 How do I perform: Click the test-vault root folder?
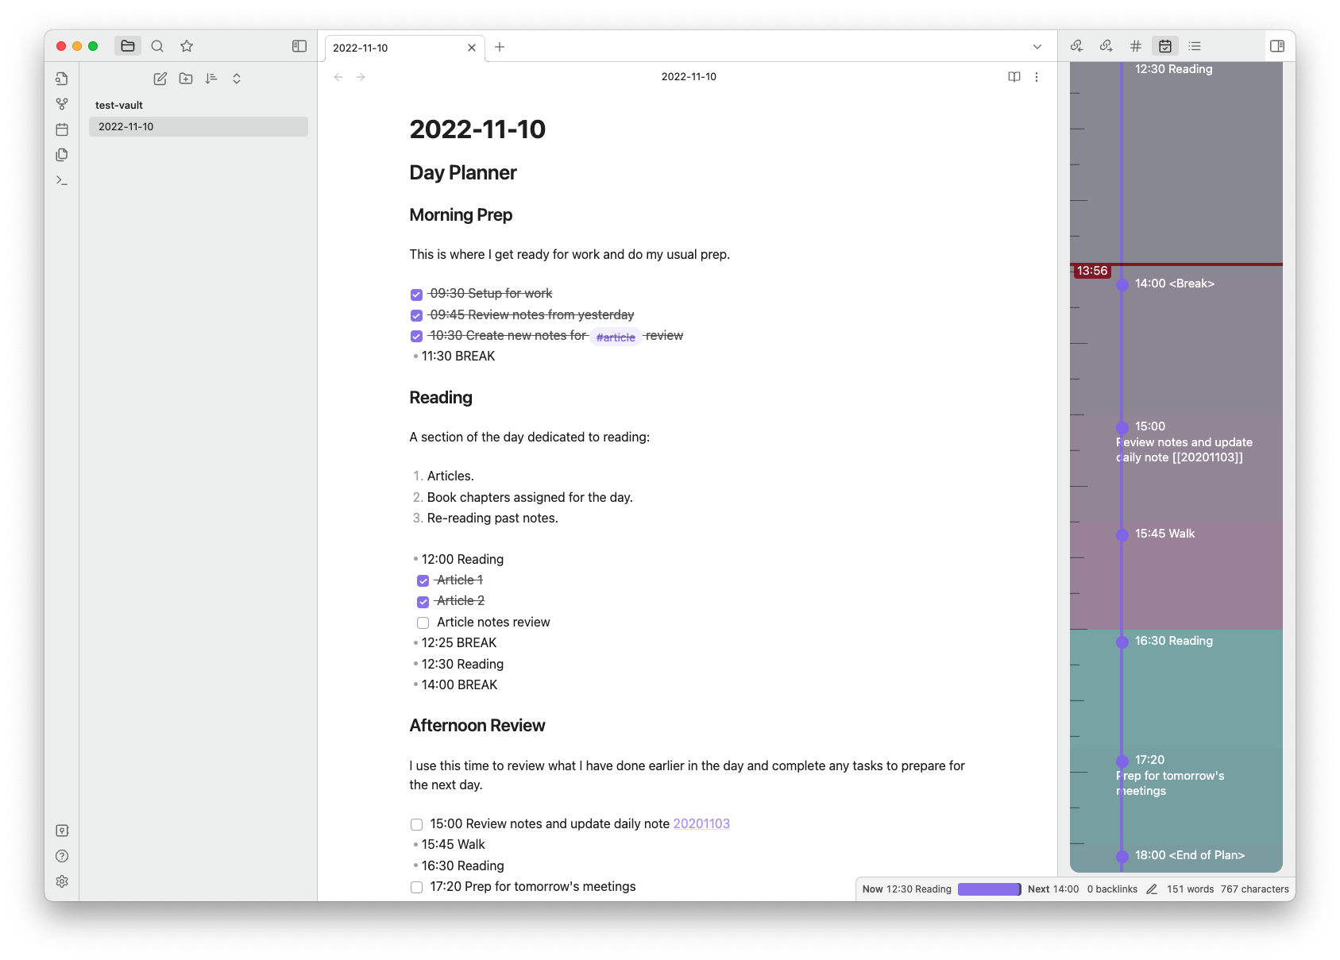[x=119, y=105]
